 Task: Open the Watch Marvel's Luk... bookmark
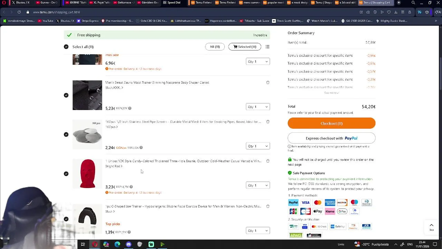point(322,21)
